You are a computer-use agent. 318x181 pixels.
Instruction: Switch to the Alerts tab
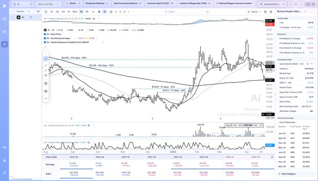point(73,3)
